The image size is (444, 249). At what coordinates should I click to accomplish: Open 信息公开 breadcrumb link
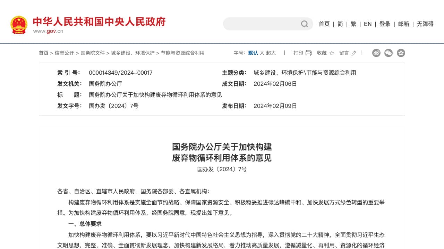point(64,53)
